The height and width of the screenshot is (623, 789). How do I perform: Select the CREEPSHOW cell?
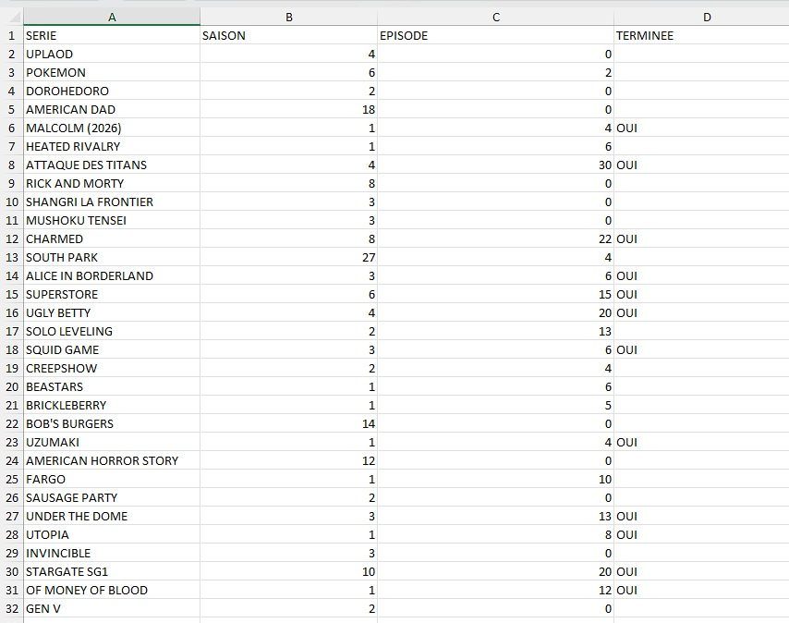pyautogui.click(x=112, y=369)
